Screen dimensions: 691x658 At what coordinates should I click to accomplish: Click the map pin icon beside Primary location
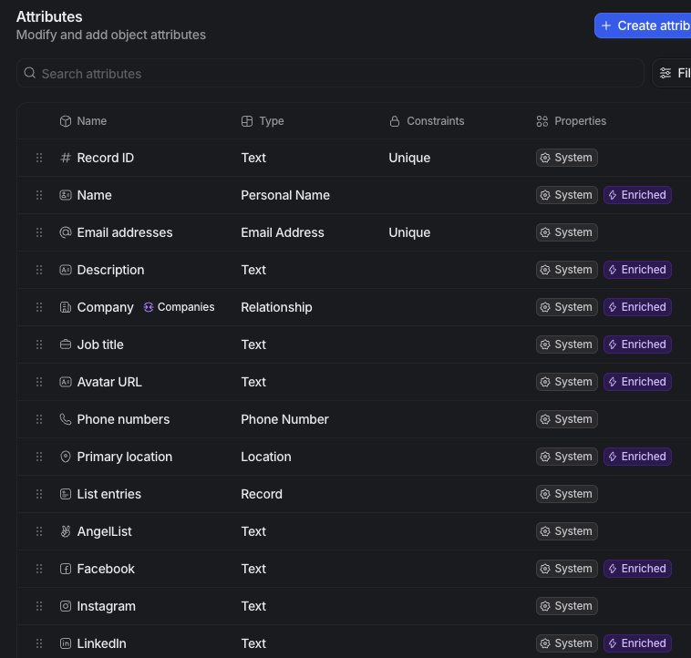click(66, 457)
